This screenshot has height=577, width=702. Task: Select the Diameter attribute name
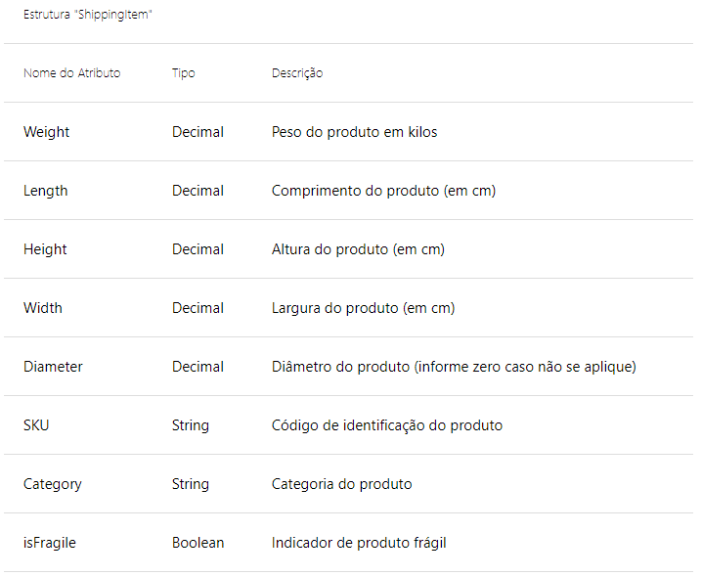[53, 367]
